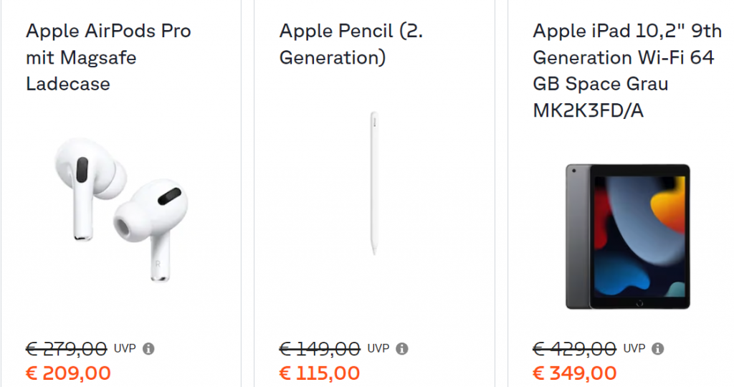Click UVP label beside € 429,00
The width and height of the screenshot is (734, 387).
click(x=634, y=348)
